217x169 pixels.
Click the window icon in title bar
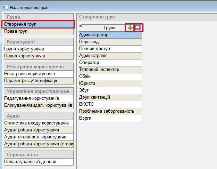(x=5, y=7)
